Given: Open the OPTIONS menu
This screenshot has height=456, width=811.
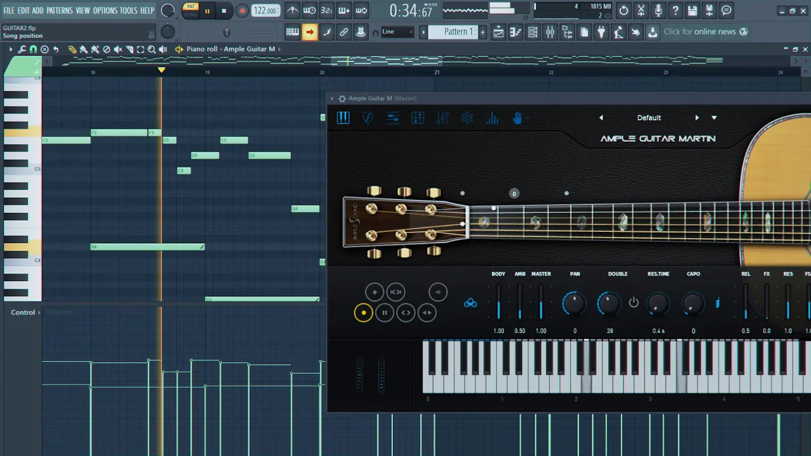Looking at the screenshot, I should pyautogui.click(x=105, y=11).
